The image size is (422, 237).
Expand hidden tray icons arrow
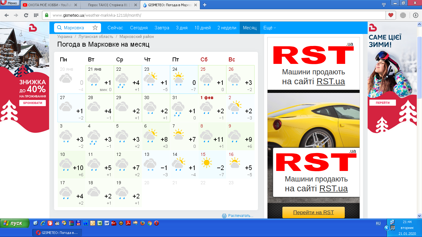386,228
